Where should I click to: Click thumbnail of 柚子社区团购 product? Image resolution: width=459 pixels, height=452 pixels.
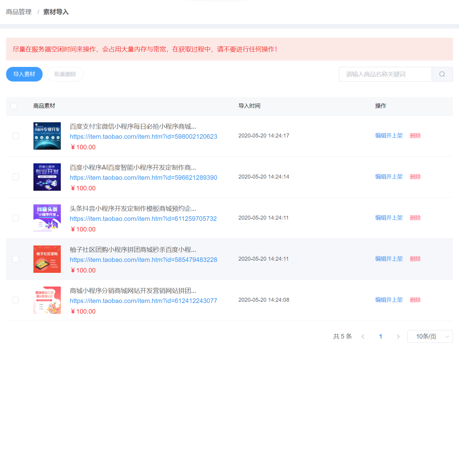tap(47, 259)
